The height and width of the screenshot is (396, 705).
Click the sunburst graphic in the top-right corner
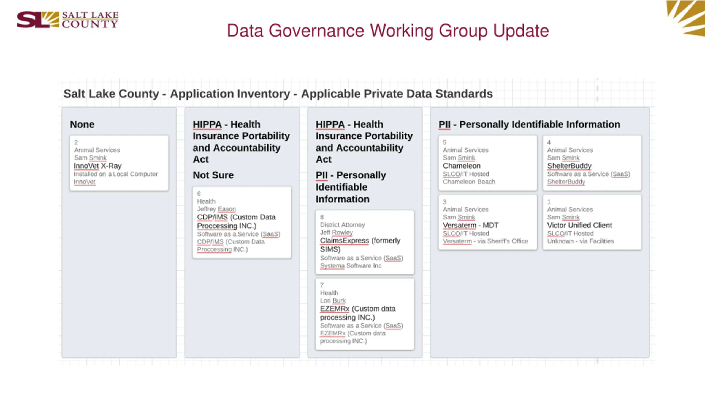click(x=686, y=18)
